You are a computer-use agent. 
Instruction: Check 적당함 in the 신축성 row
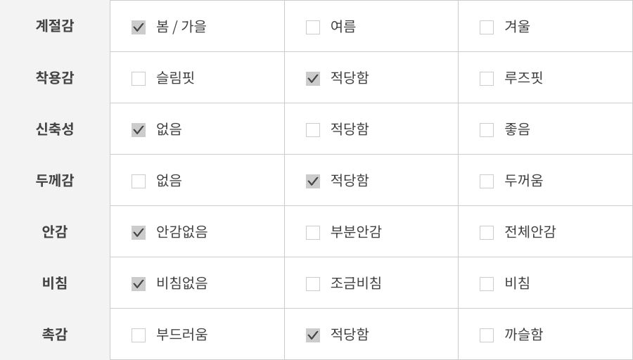tap(313, 130)
